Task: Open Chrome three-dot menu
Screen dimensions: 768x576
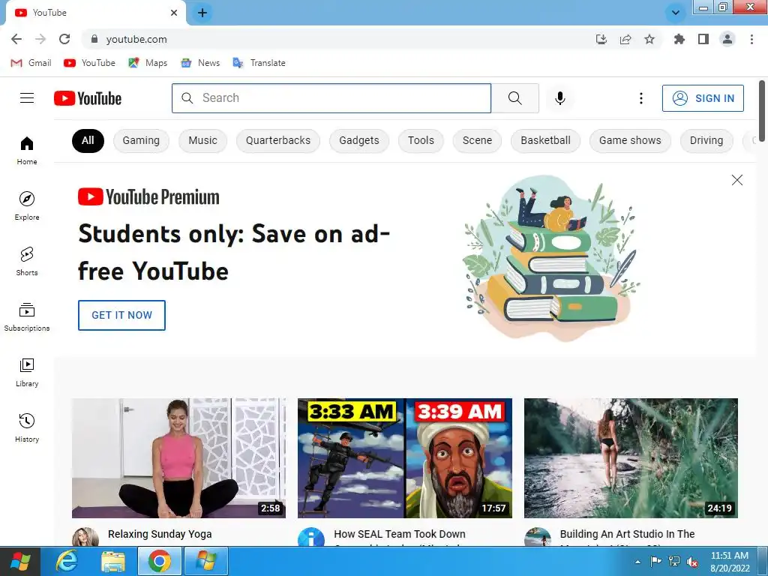Action: coord(751,39)
